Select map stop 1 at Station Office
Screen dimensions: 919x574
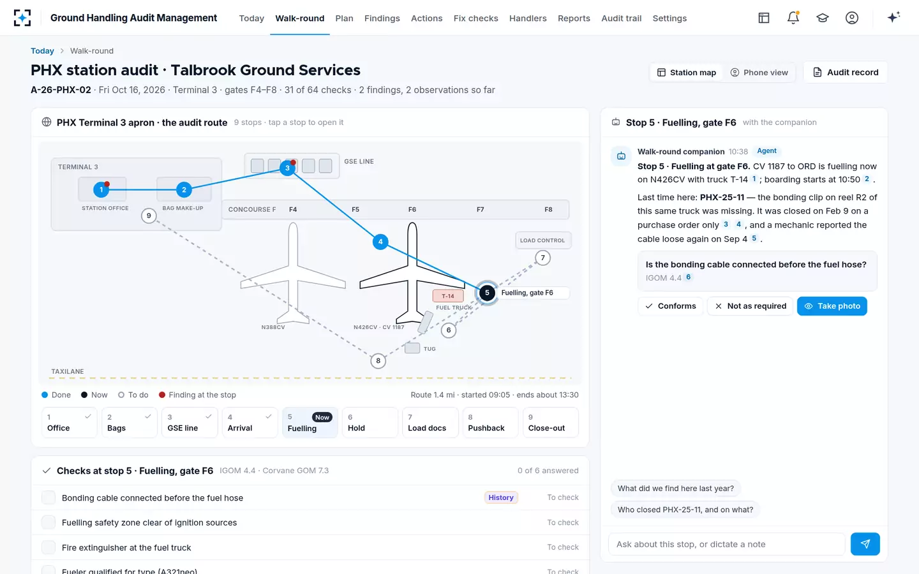[101, 189]
